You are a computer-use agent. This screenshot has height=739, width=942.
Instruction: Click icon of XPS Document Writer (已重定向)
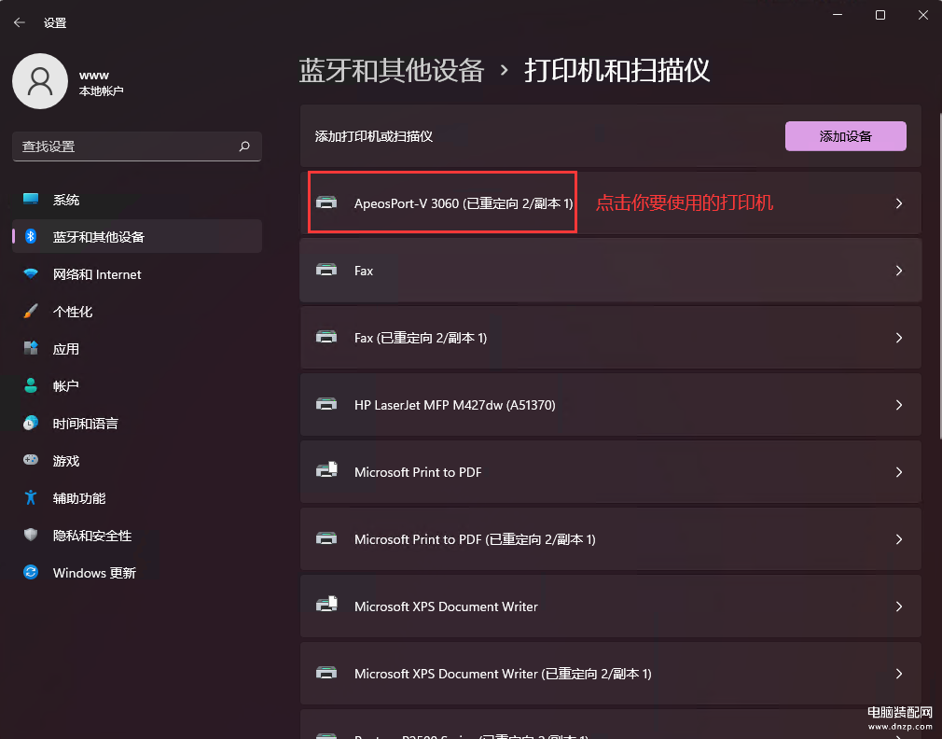(326, 673)
